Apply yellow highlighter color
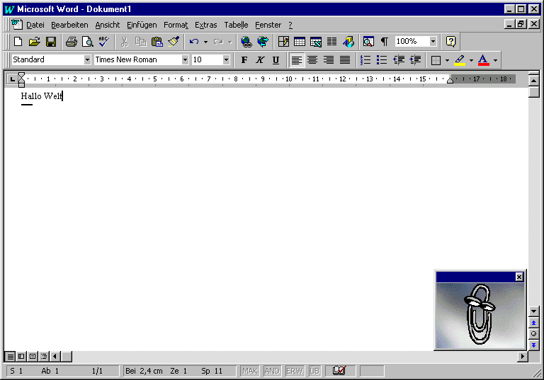 [459, 59]
